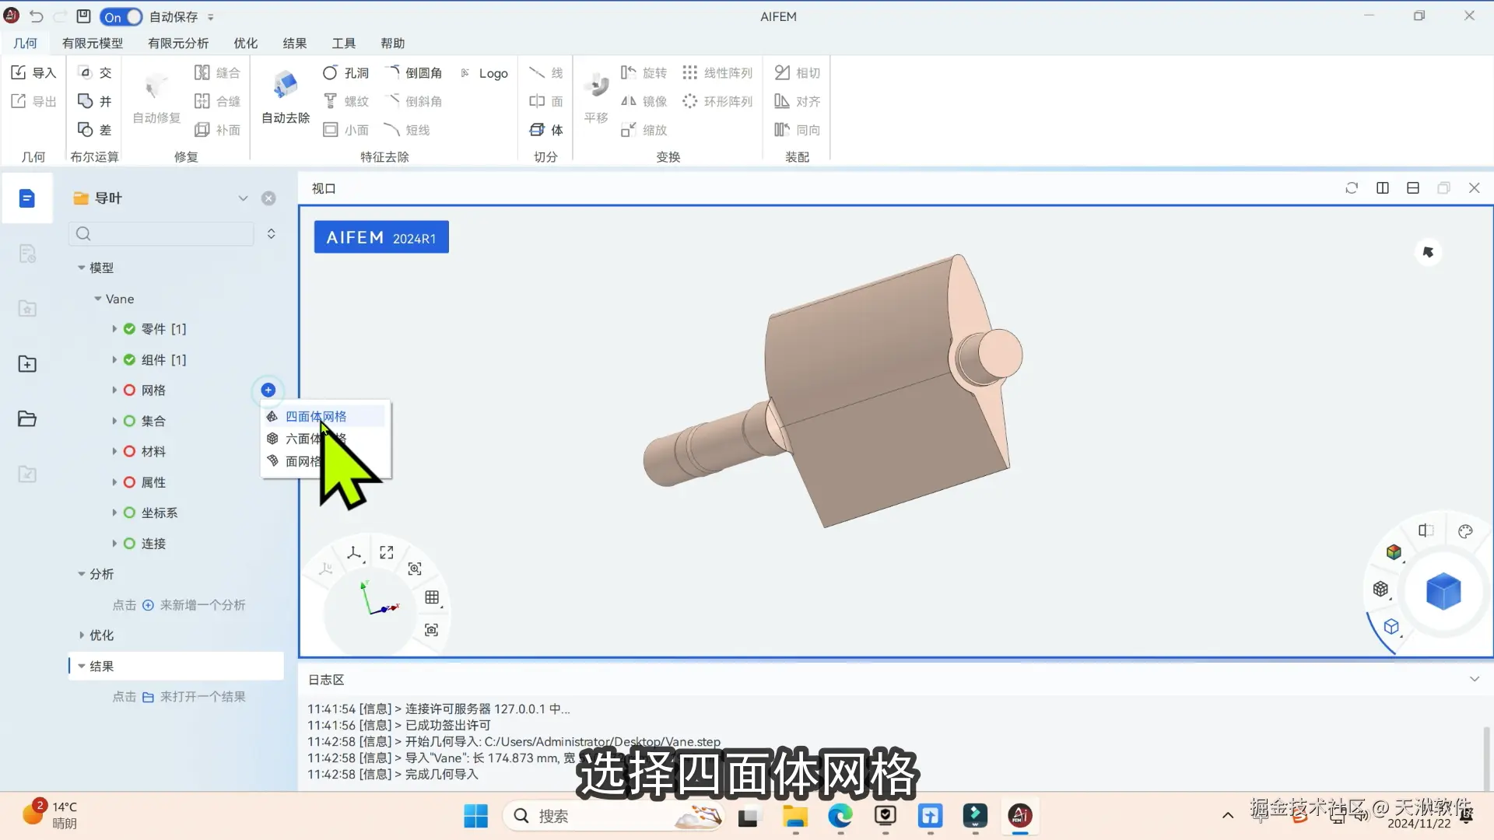
Task: Collapse the 模型 tree section
Action: [x=81, y=268]
